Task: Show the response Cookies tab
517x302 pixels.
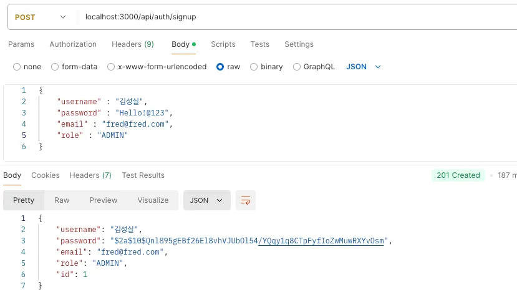Action: [46, 175]
